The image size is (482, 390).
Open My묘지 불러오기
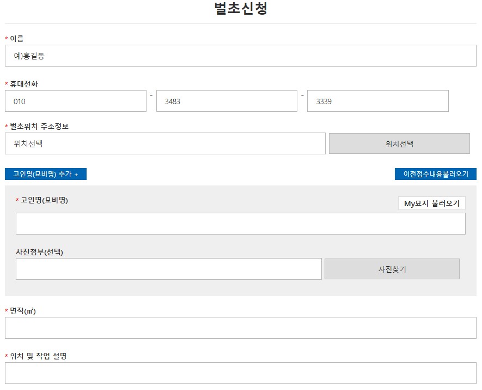[x=432, y=203]
